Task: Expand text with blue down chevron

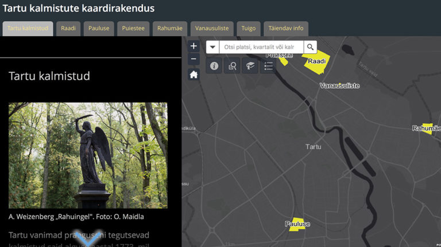Action: click(88, 238)
